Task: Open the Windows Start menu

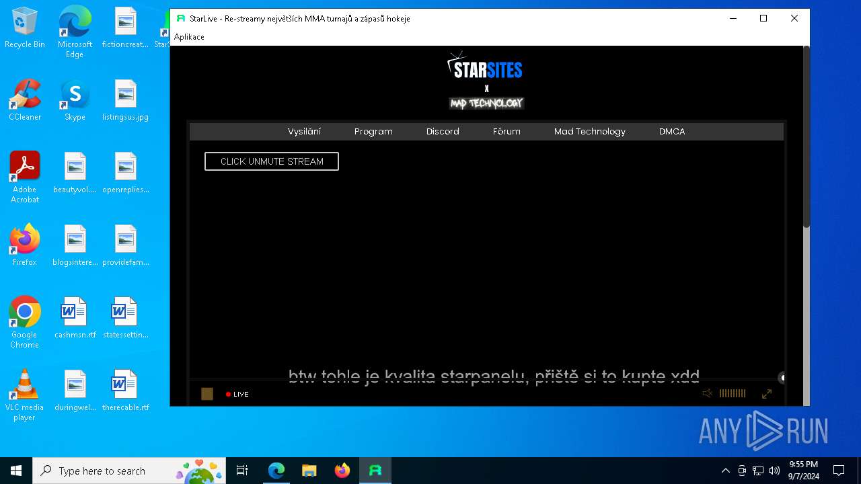Action: [x=16, y=471]
